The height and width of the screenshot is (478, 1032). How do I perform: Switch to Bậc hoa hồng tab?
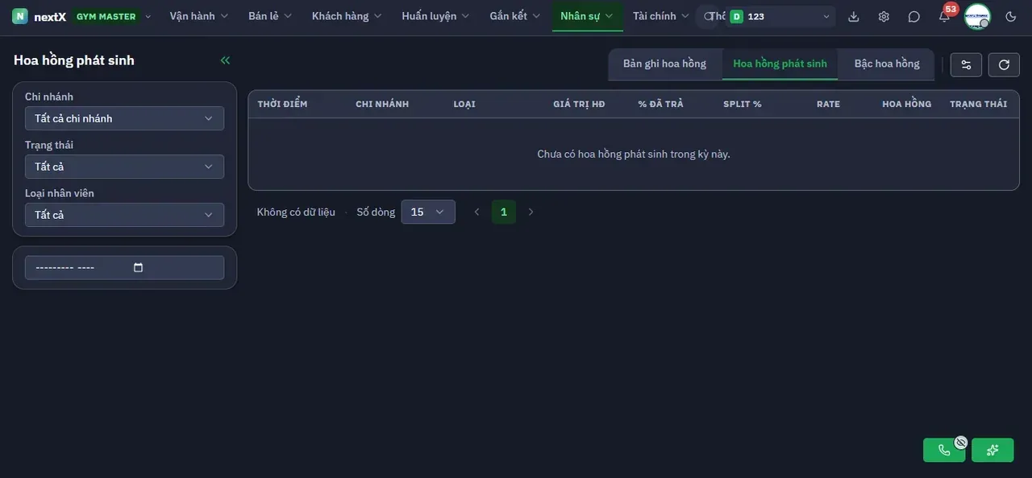click(x=887, y=64)
